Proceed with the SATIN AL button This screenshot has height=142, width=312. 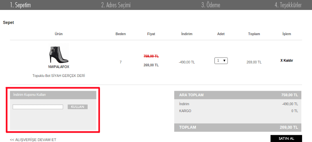point(286,138)
